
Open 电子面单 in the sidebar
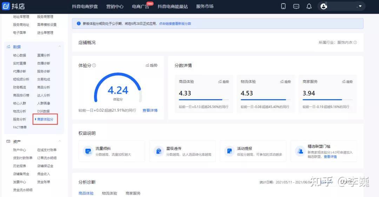[20, 32]
